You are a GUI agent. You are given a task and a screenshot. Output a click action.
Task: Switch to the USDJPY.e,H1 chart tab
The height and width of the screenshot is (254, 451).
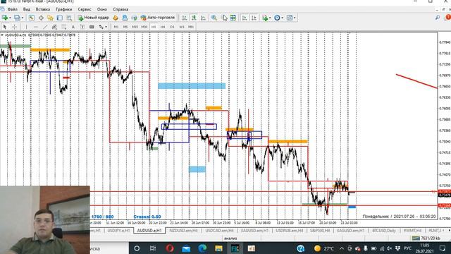(x=118, y=231)
